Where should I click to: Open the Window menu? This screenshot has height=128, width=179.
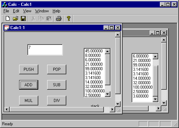(x=42, y=11)
